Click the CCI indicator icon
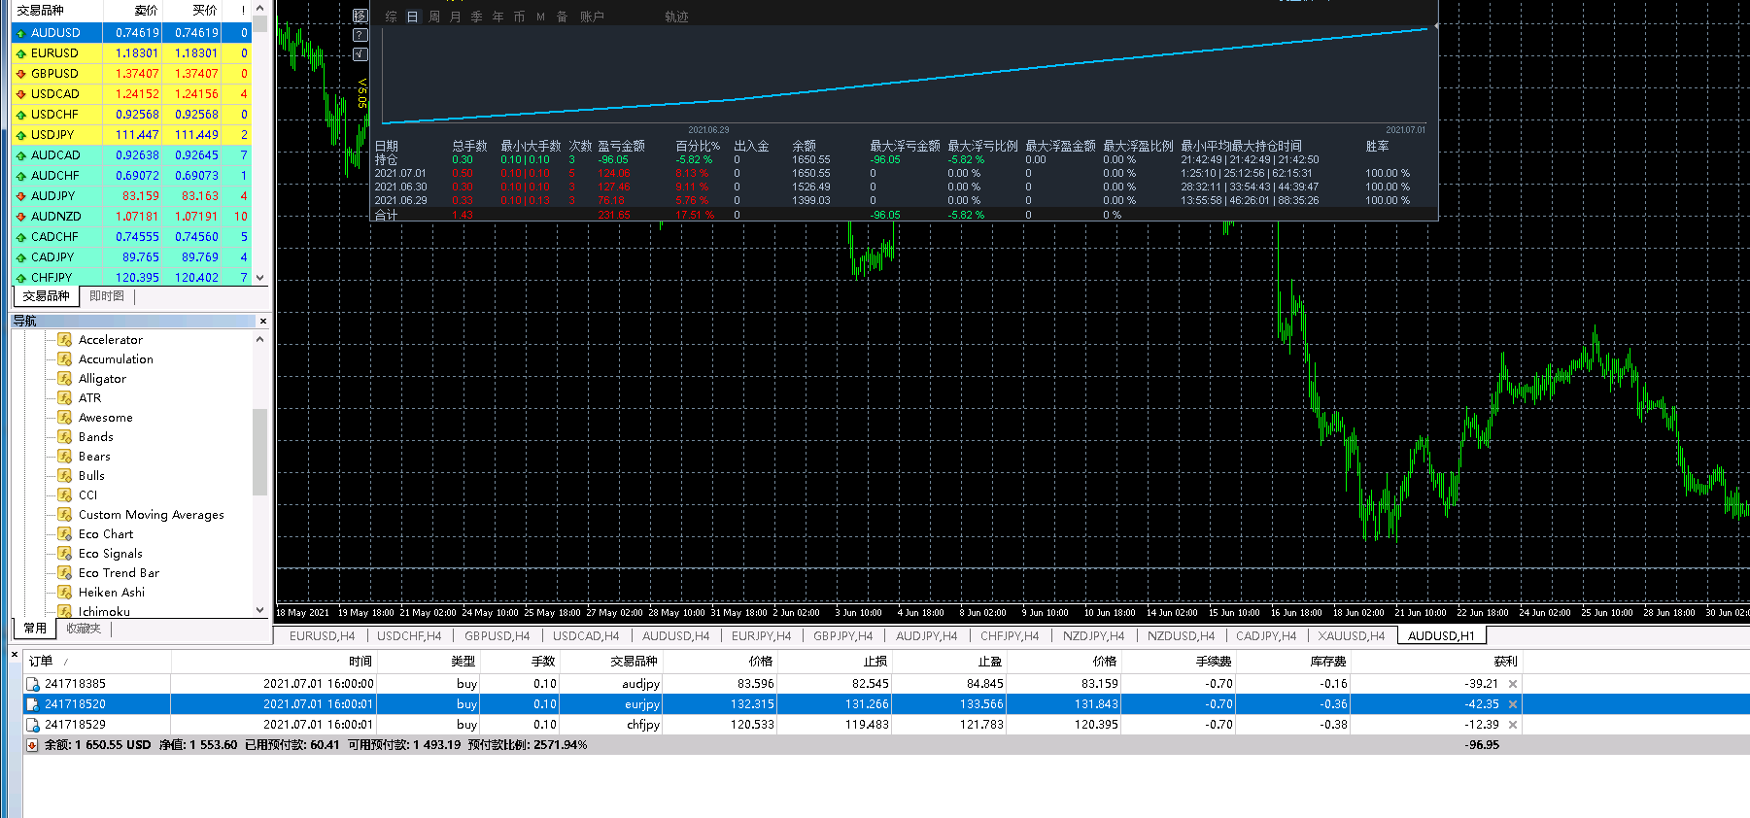 point(65,494)
